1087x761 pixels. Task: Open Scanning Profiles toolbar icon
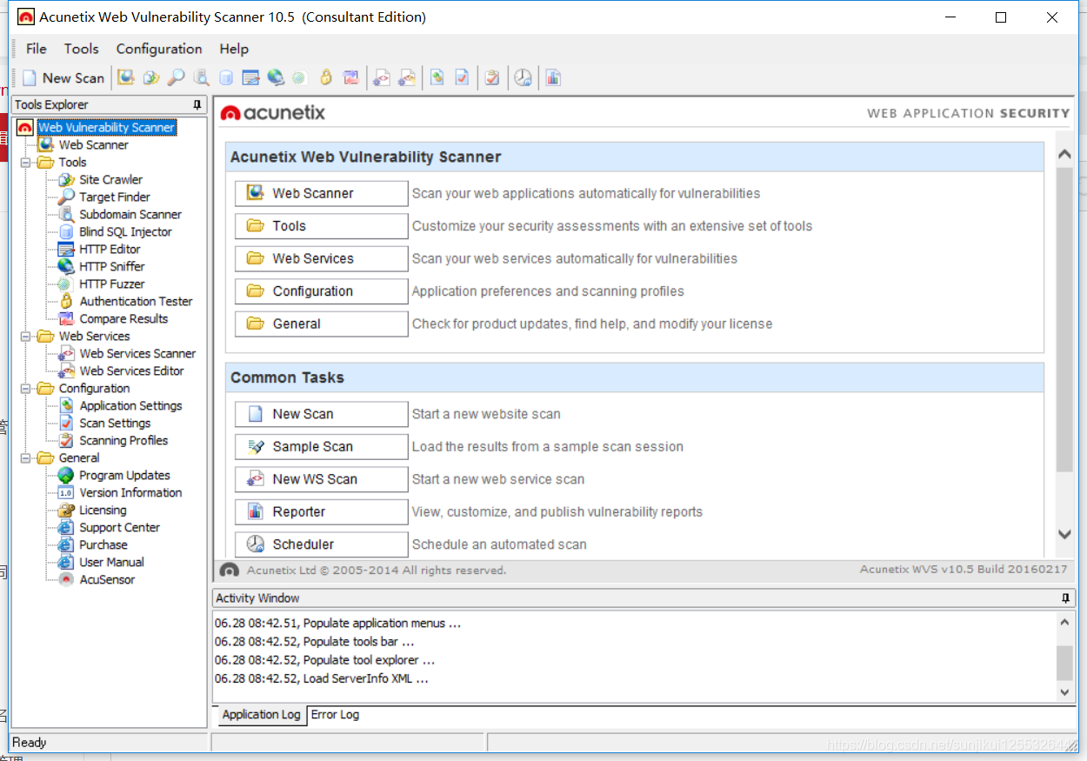(492, 78)
